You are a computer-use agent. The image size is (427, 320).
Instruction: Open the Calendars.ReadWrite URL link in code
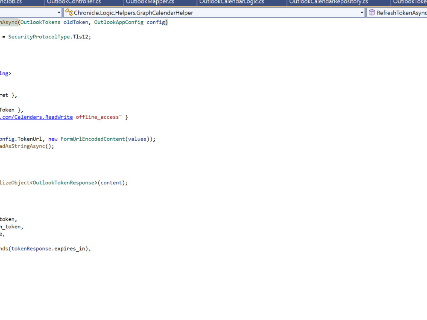(x=36, y=117)
